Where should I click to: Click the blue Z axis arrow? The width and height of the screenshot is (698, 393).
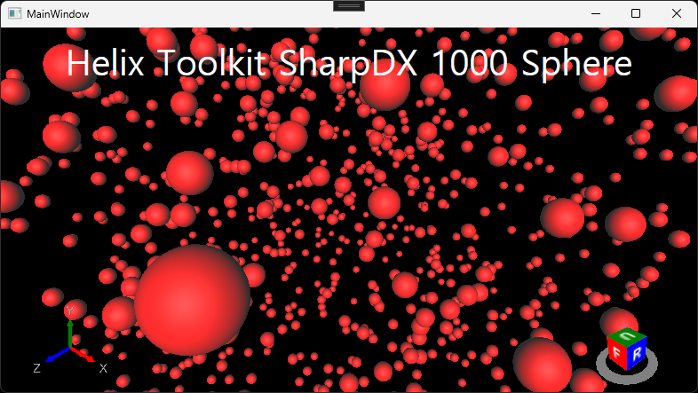coord(58,354)
